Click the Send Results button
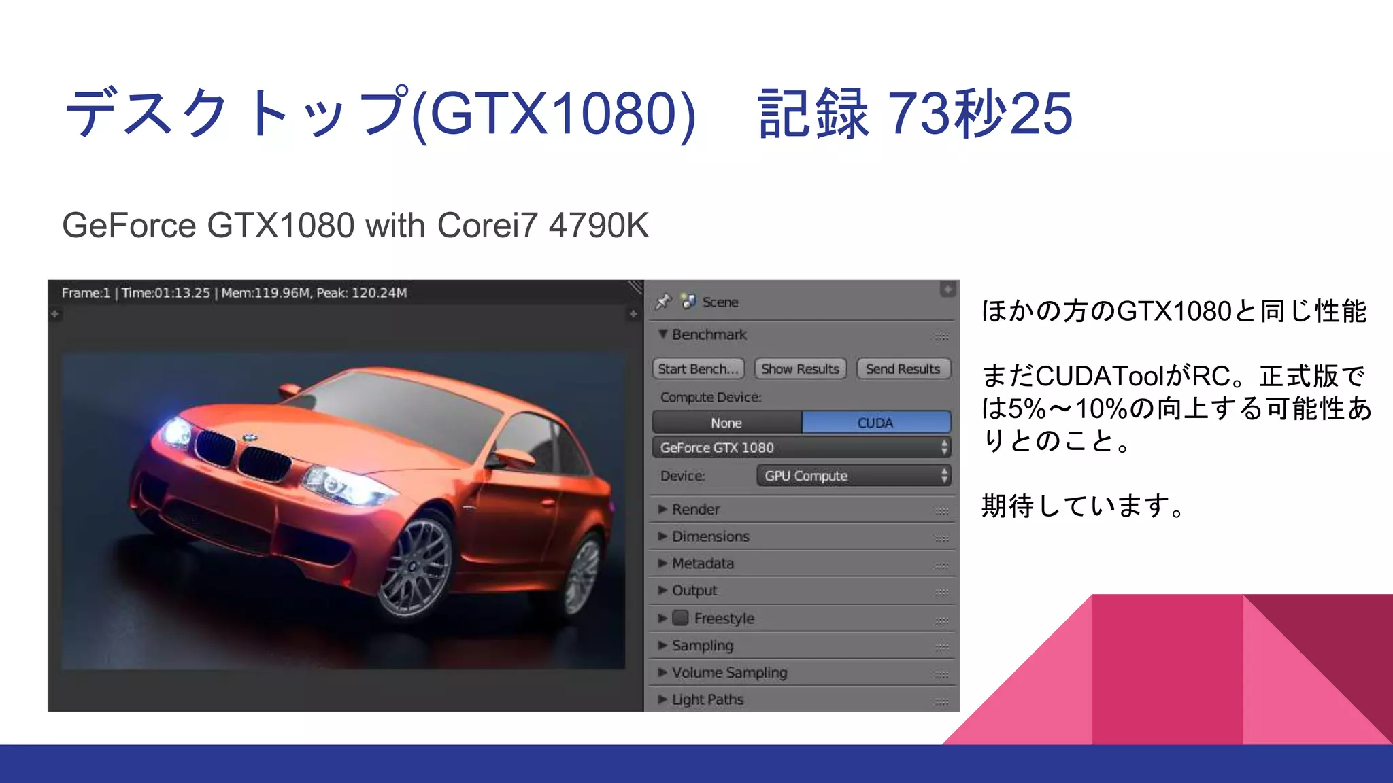Screen dimensions: 1393x783 point(903,368)
